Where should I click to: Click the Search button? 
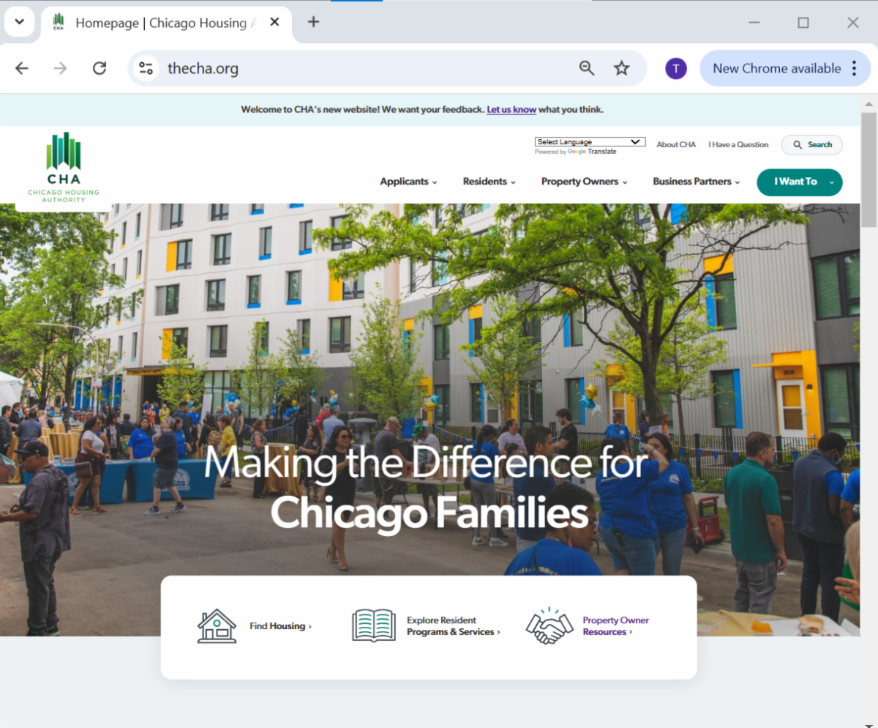click(811, 145)
